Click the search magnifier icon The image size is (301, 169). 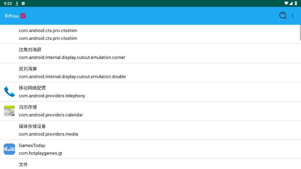click(x=283, y=16)
